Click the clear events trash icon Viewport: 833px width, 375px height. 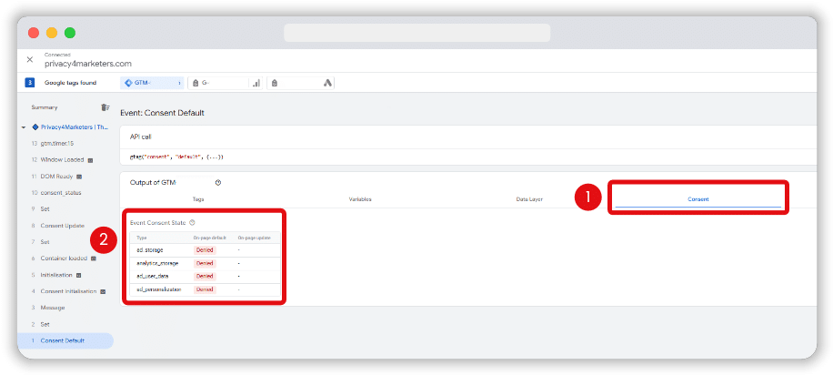105,107
